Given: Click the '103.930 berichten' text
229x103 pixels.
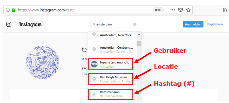Looking at the screenshot, I should click(111, 96).
